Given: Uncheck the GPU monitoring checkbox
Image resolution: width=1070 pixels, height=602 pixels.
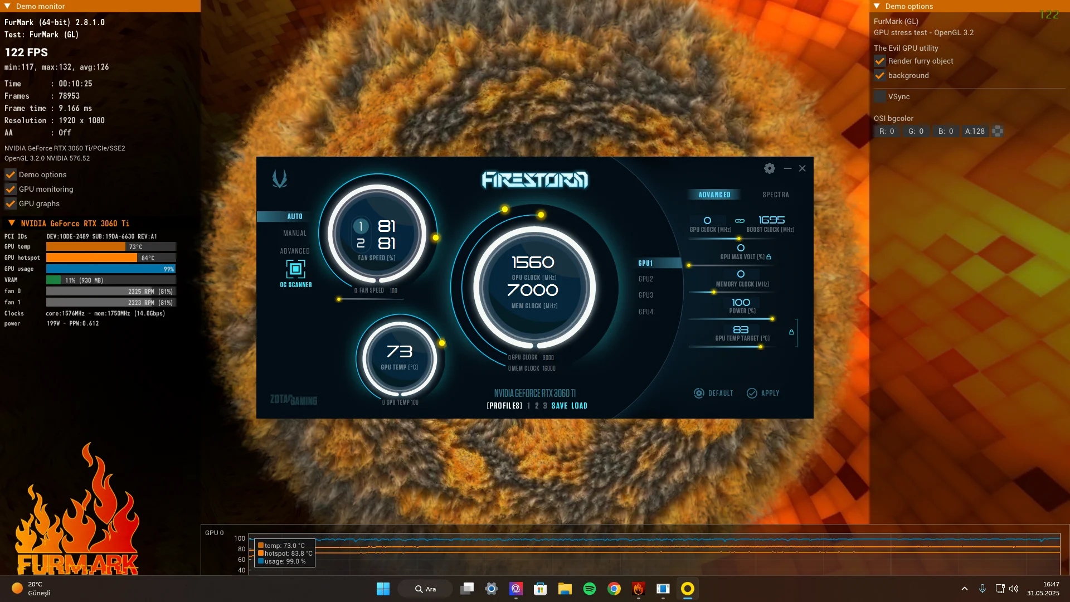Looking at the screenshot, I should click(11, 190).
